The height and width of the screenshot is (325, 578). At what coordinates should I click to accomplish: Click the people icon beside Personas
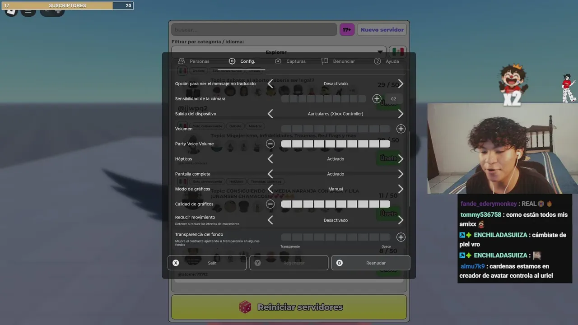click(182, 61)
